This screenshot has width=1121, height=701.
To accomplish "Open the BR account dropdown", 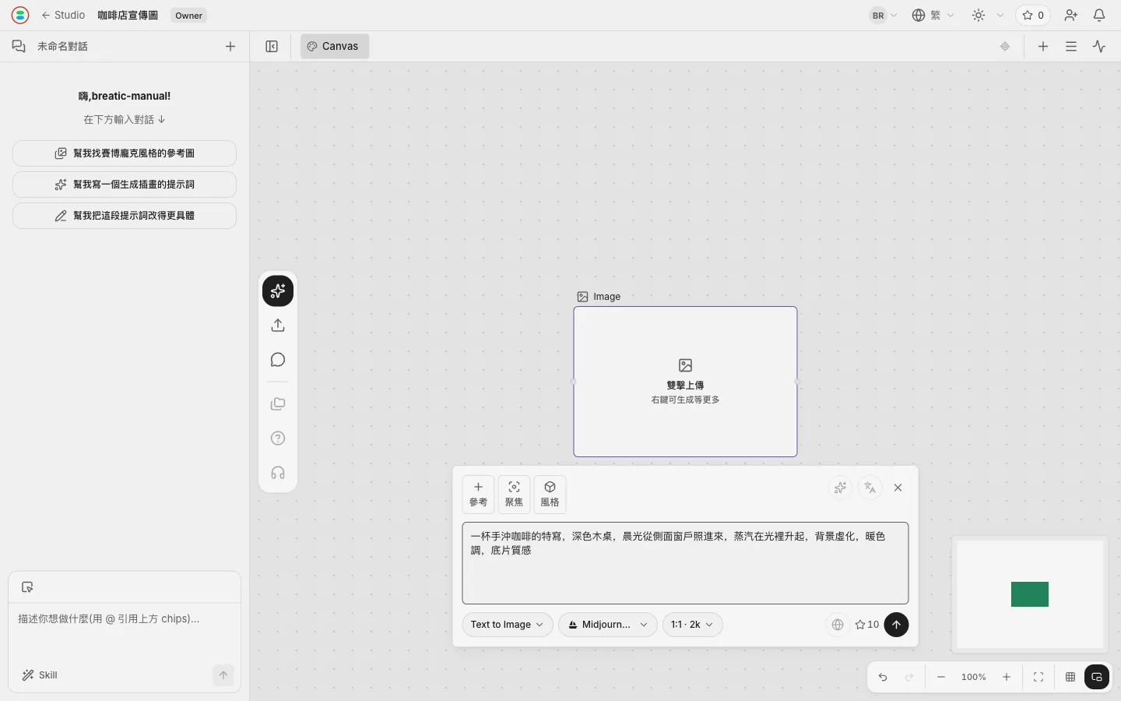I will (x=884, y=15).
